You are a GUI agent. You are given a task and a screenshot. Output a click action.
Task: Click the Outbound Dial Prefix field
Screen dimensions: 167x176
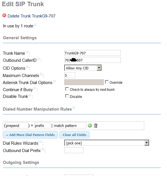click(74, 150)
